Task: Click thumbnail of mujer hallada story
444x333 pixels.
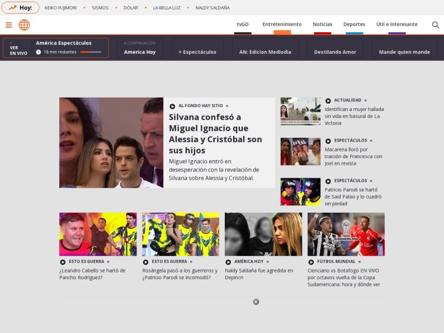Action: point(300,112)
